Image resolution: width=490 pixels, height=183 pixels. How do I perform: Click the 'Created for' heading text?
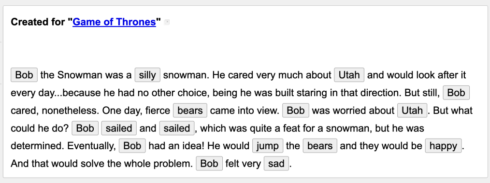pos(39,22)
